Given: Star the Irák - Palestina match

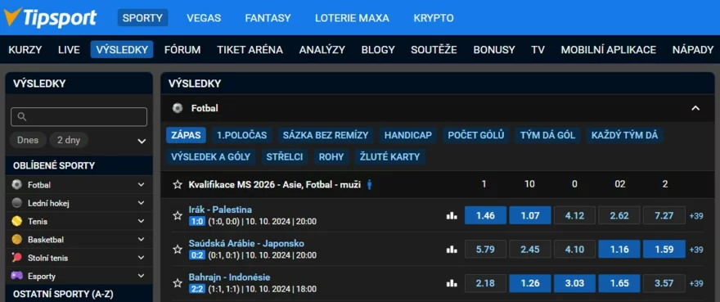Looking at the screenshot, I should (x=178, y=215).
